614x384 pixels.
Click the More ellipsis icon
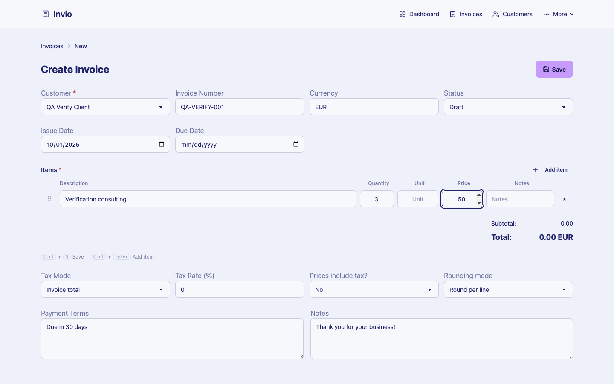coord(546,14)
